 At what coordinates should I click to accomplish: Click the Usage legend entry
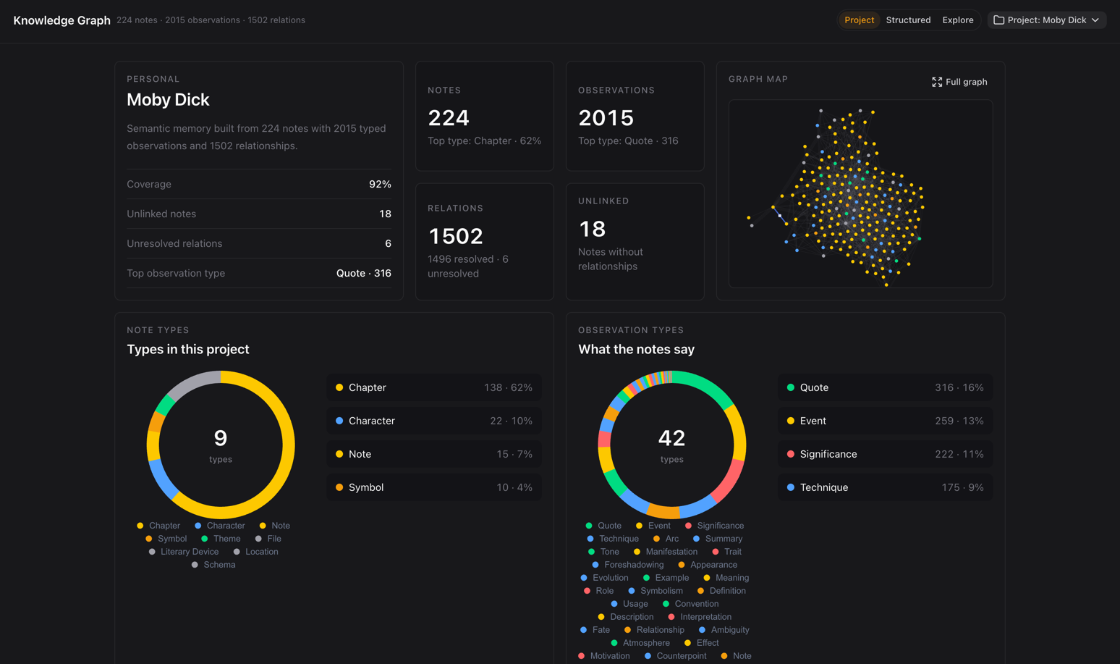coord(629,604)
